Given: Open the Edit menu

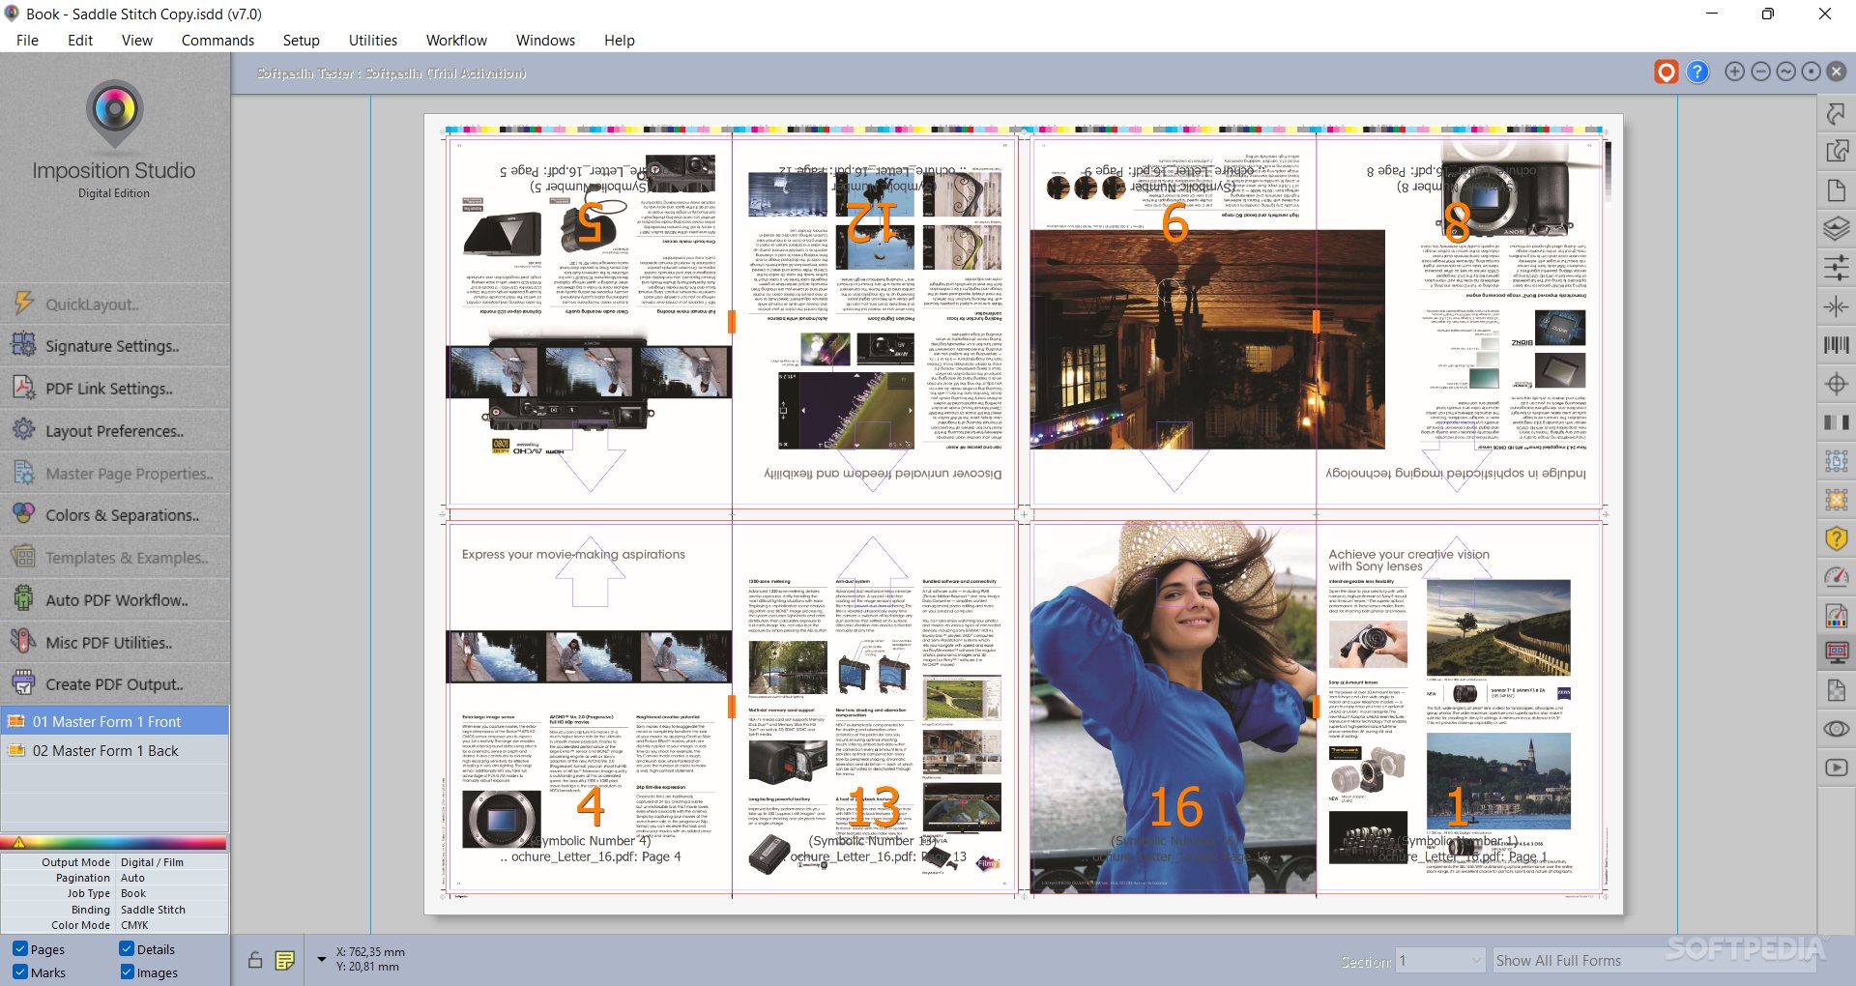Looking at the screenshot, I should click(80, 40).
